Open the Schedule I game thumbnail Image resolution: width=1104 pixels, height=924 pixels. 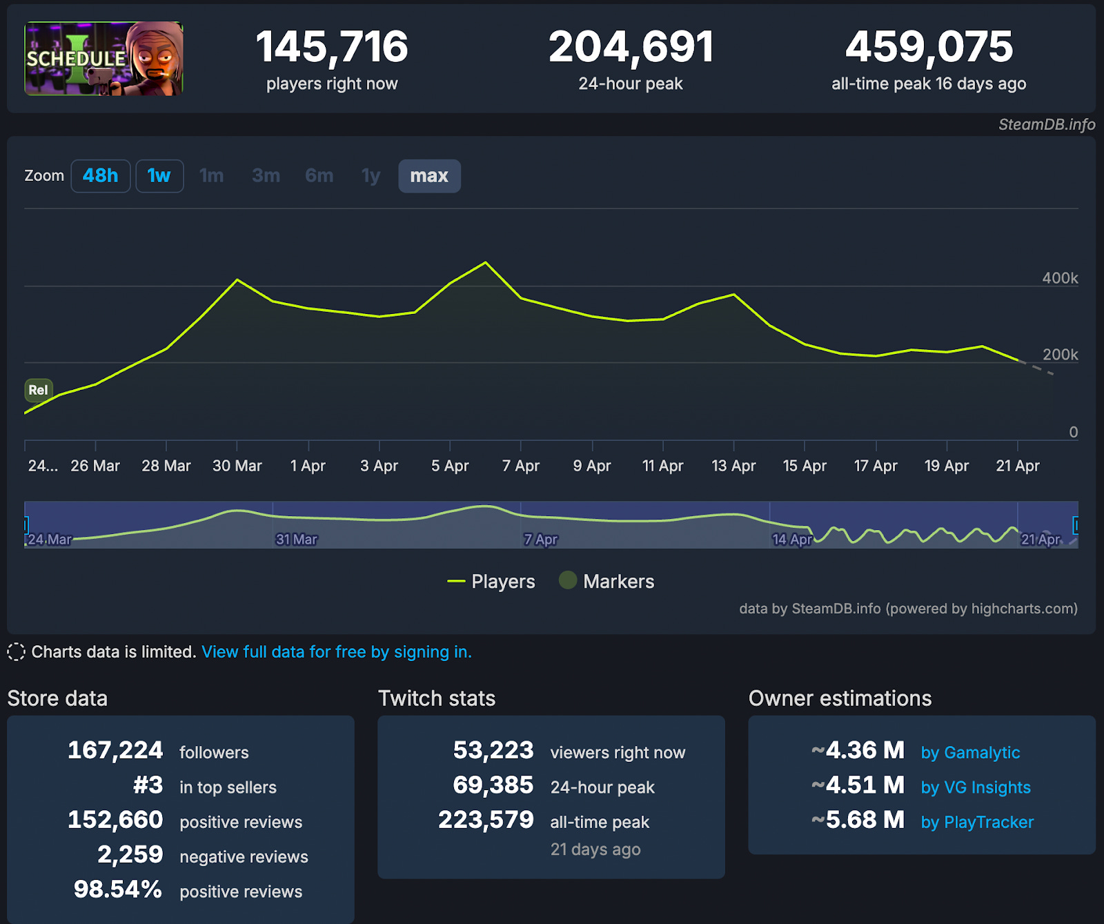(x=103, y=59)
